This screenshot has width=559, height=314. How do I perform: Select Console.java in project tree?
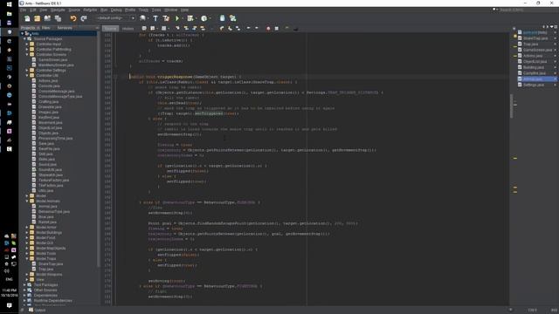click(x=49, y=86)
